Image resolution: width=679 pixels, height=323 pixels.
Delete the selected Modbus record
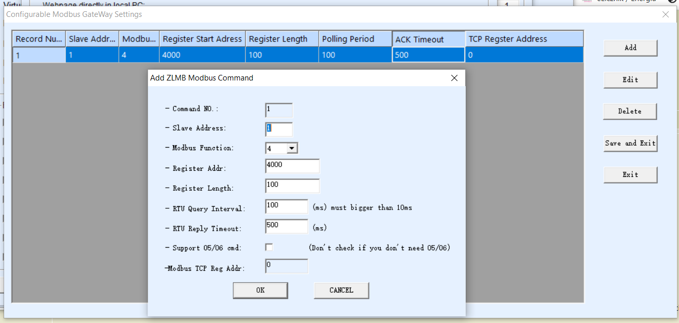[x=630, y=111]
